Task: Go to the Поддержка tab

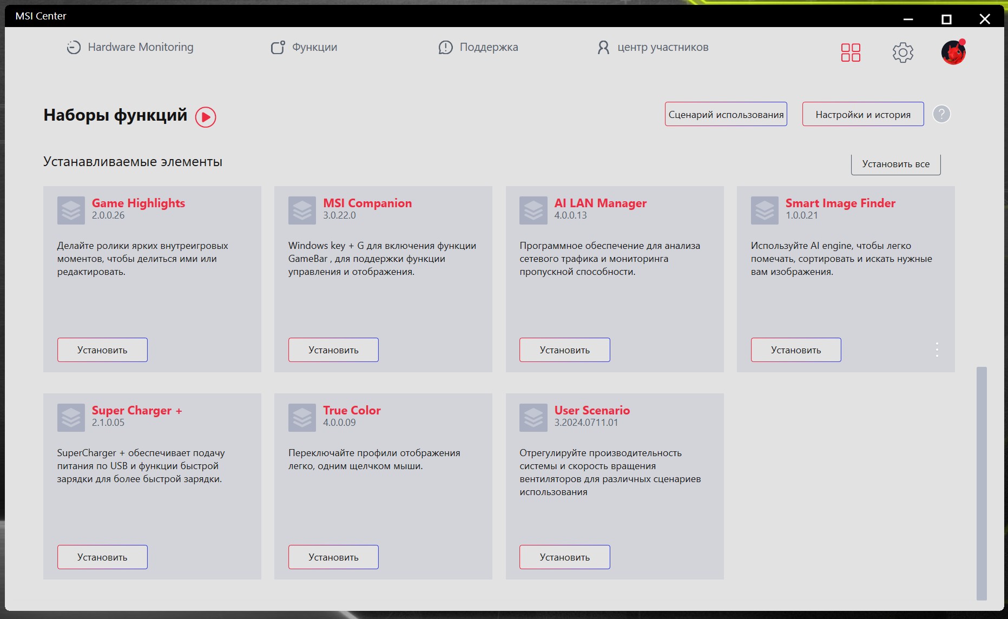Action: coord(478,47)
